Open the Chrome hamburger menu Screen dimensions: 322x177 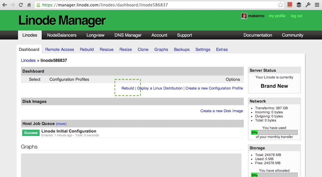coord(317,5)
